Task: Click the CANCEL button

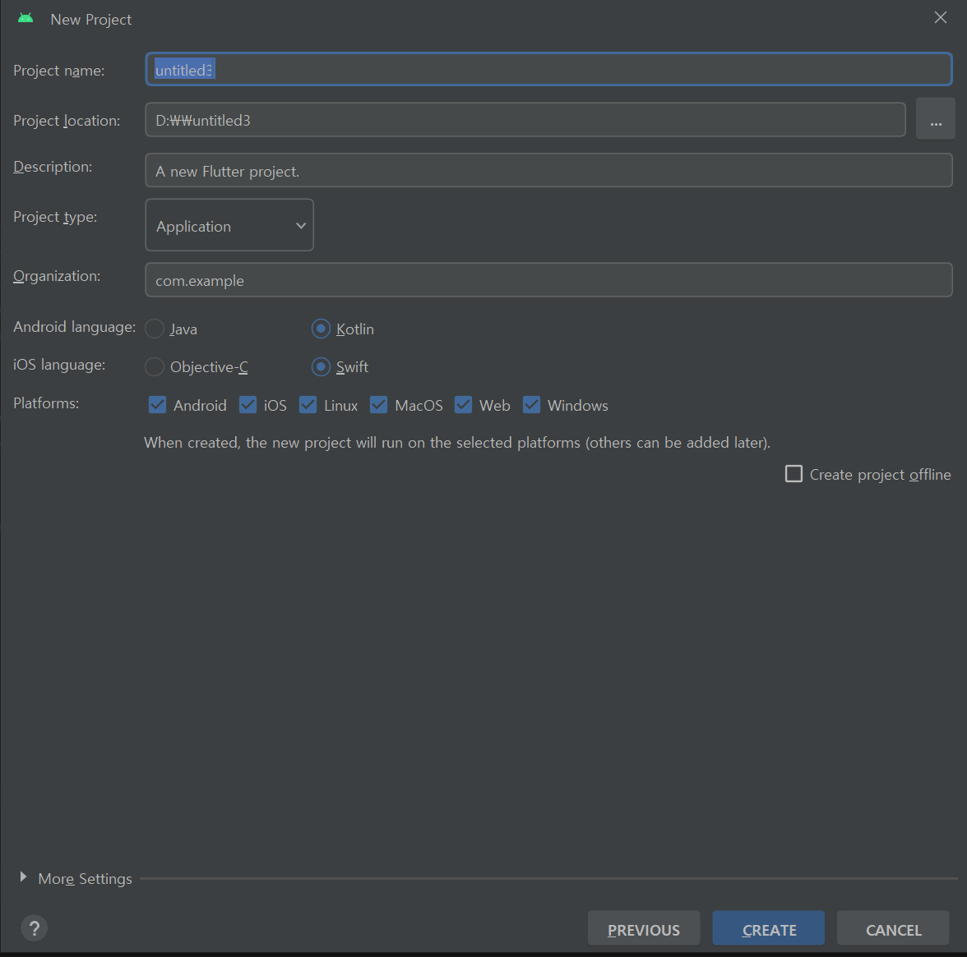Action: click(x=893, y=928)
